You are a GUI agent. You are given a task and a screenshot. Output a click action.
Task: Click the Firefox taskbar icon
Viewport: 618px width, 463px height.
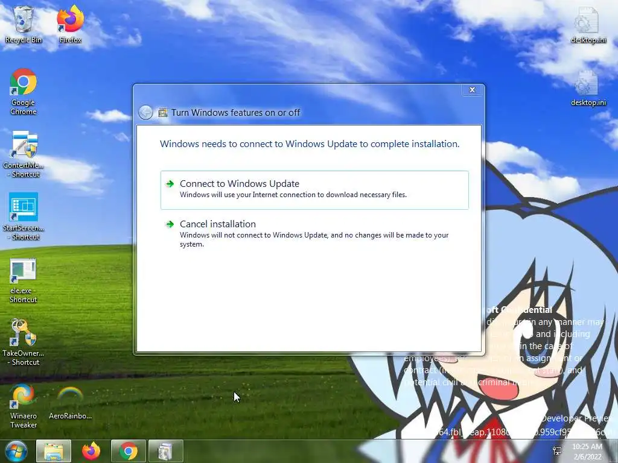tap(91, 451)
